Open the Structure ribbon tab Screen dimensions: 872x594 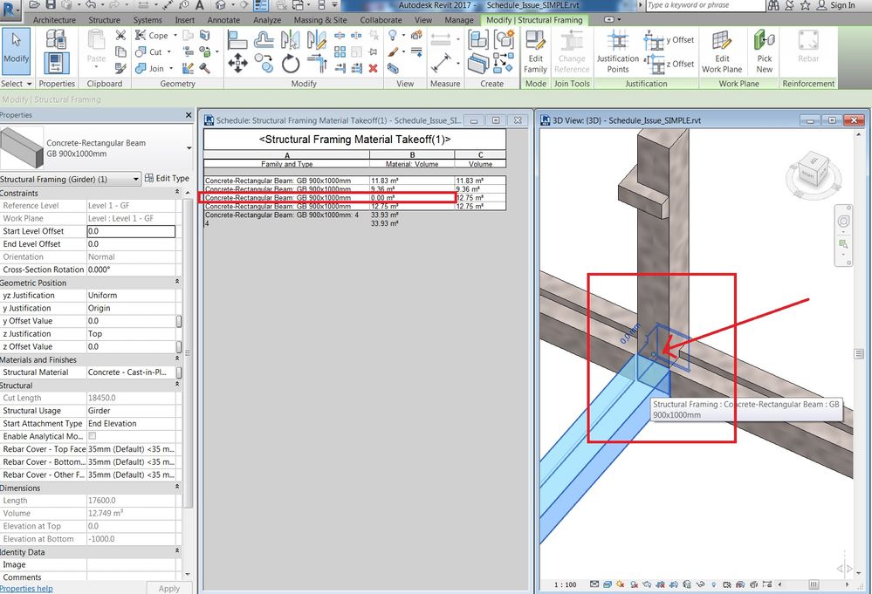tap(104, 20)
